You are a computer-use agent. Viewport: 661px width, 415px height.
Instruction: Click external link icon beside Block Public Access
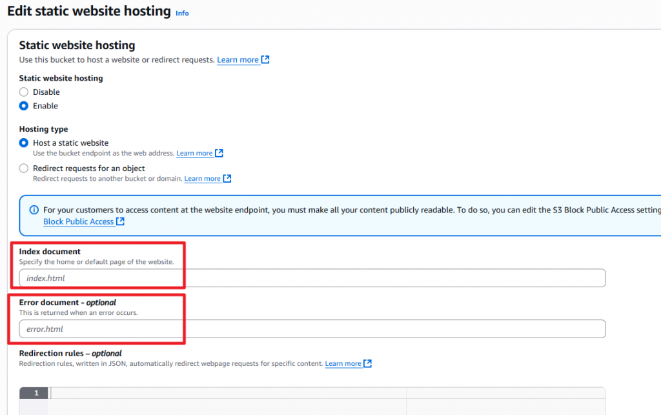pyautogui.click(x=120, y=221)
